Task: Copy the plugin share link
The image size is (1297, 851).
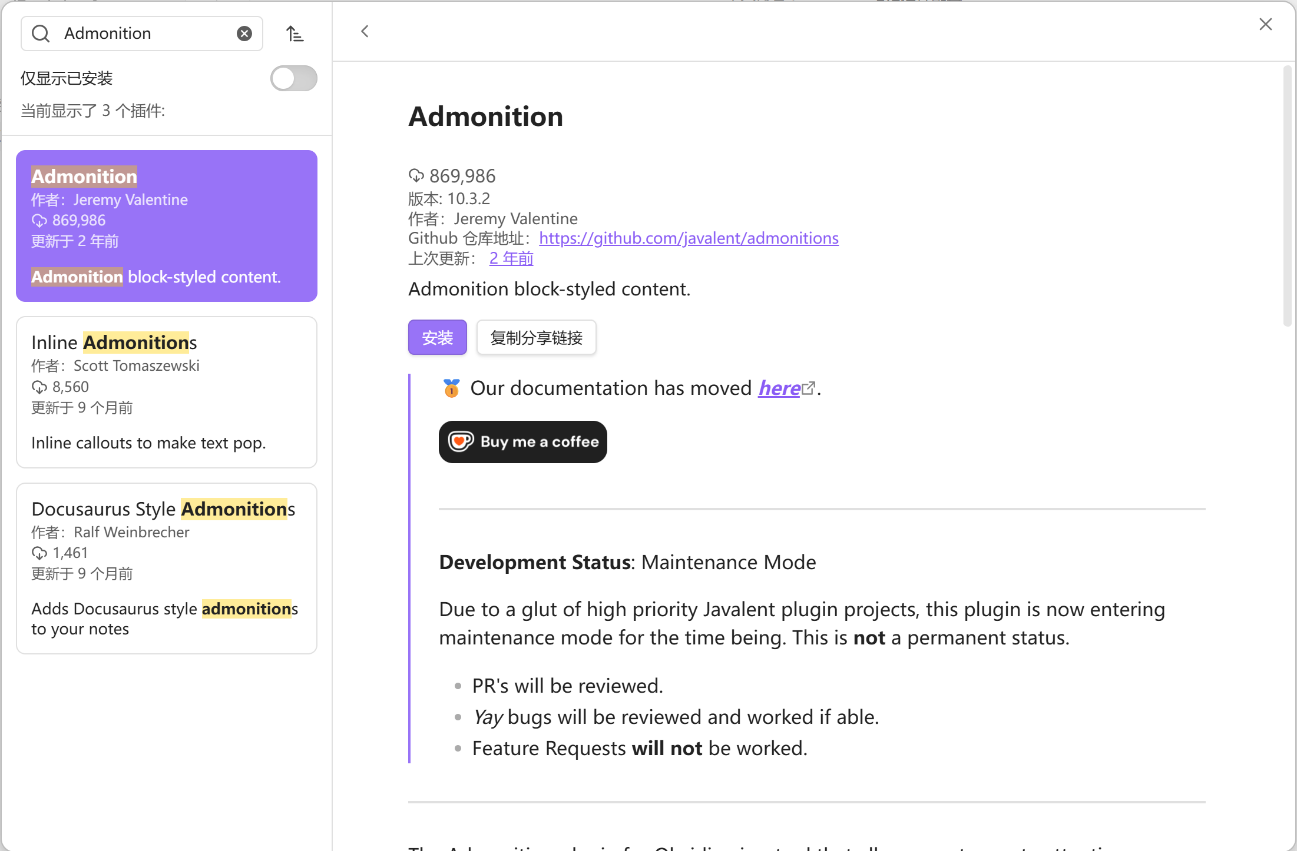Action: click(x=536, y=338)
